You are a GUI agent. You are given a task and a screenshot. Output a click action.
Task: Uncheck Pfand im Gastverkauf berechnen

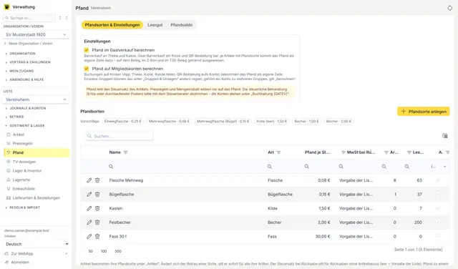(87, 50)
